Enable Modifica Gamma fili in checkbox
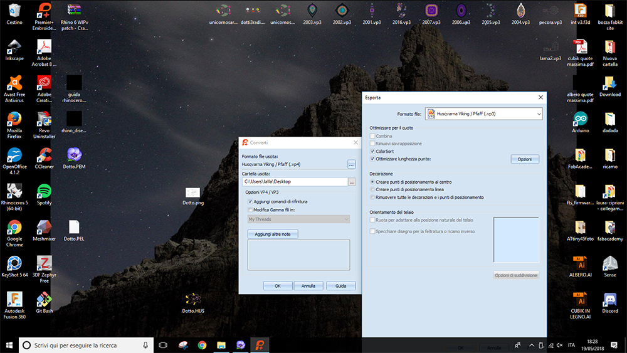 click(x=250, y=210)
